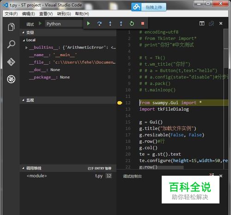Click the Step Into debug button
Image resolution: width=231 pixels, height=215 pixels.
click(110, 24)
